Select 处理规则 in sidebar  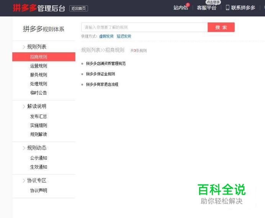click(39, 84)
